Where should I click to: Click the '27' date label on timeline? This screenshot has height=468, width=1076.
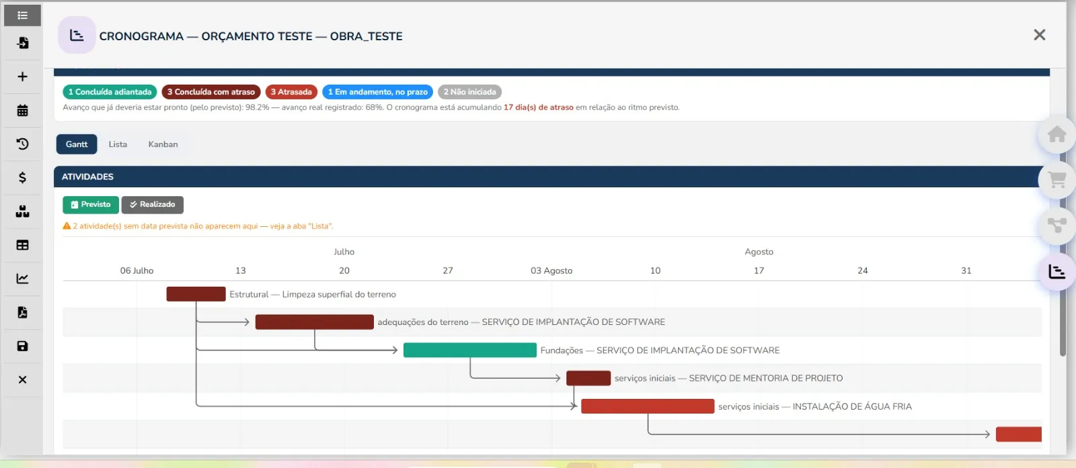pyautogui.click(x=448, y=271)
